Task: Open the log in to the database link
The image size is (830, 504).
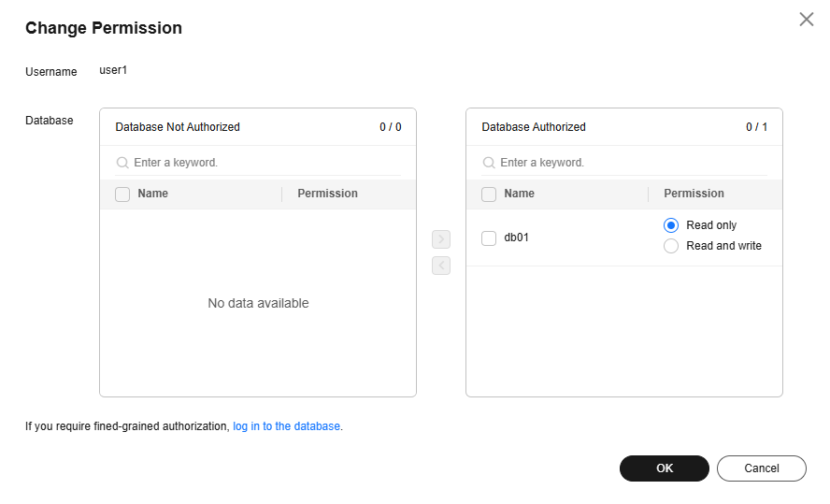Action: tap(286, 426)
